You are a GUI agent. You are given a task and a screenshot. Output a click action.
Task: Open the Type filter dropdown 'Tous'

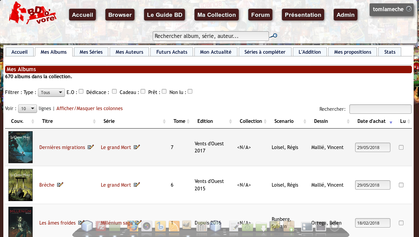(51, 93)
